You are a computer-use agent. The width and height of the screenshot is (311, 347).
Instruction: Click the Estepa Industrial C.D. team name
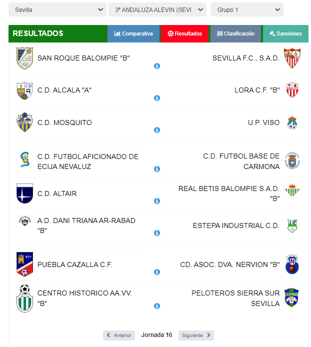pos(236,225)
